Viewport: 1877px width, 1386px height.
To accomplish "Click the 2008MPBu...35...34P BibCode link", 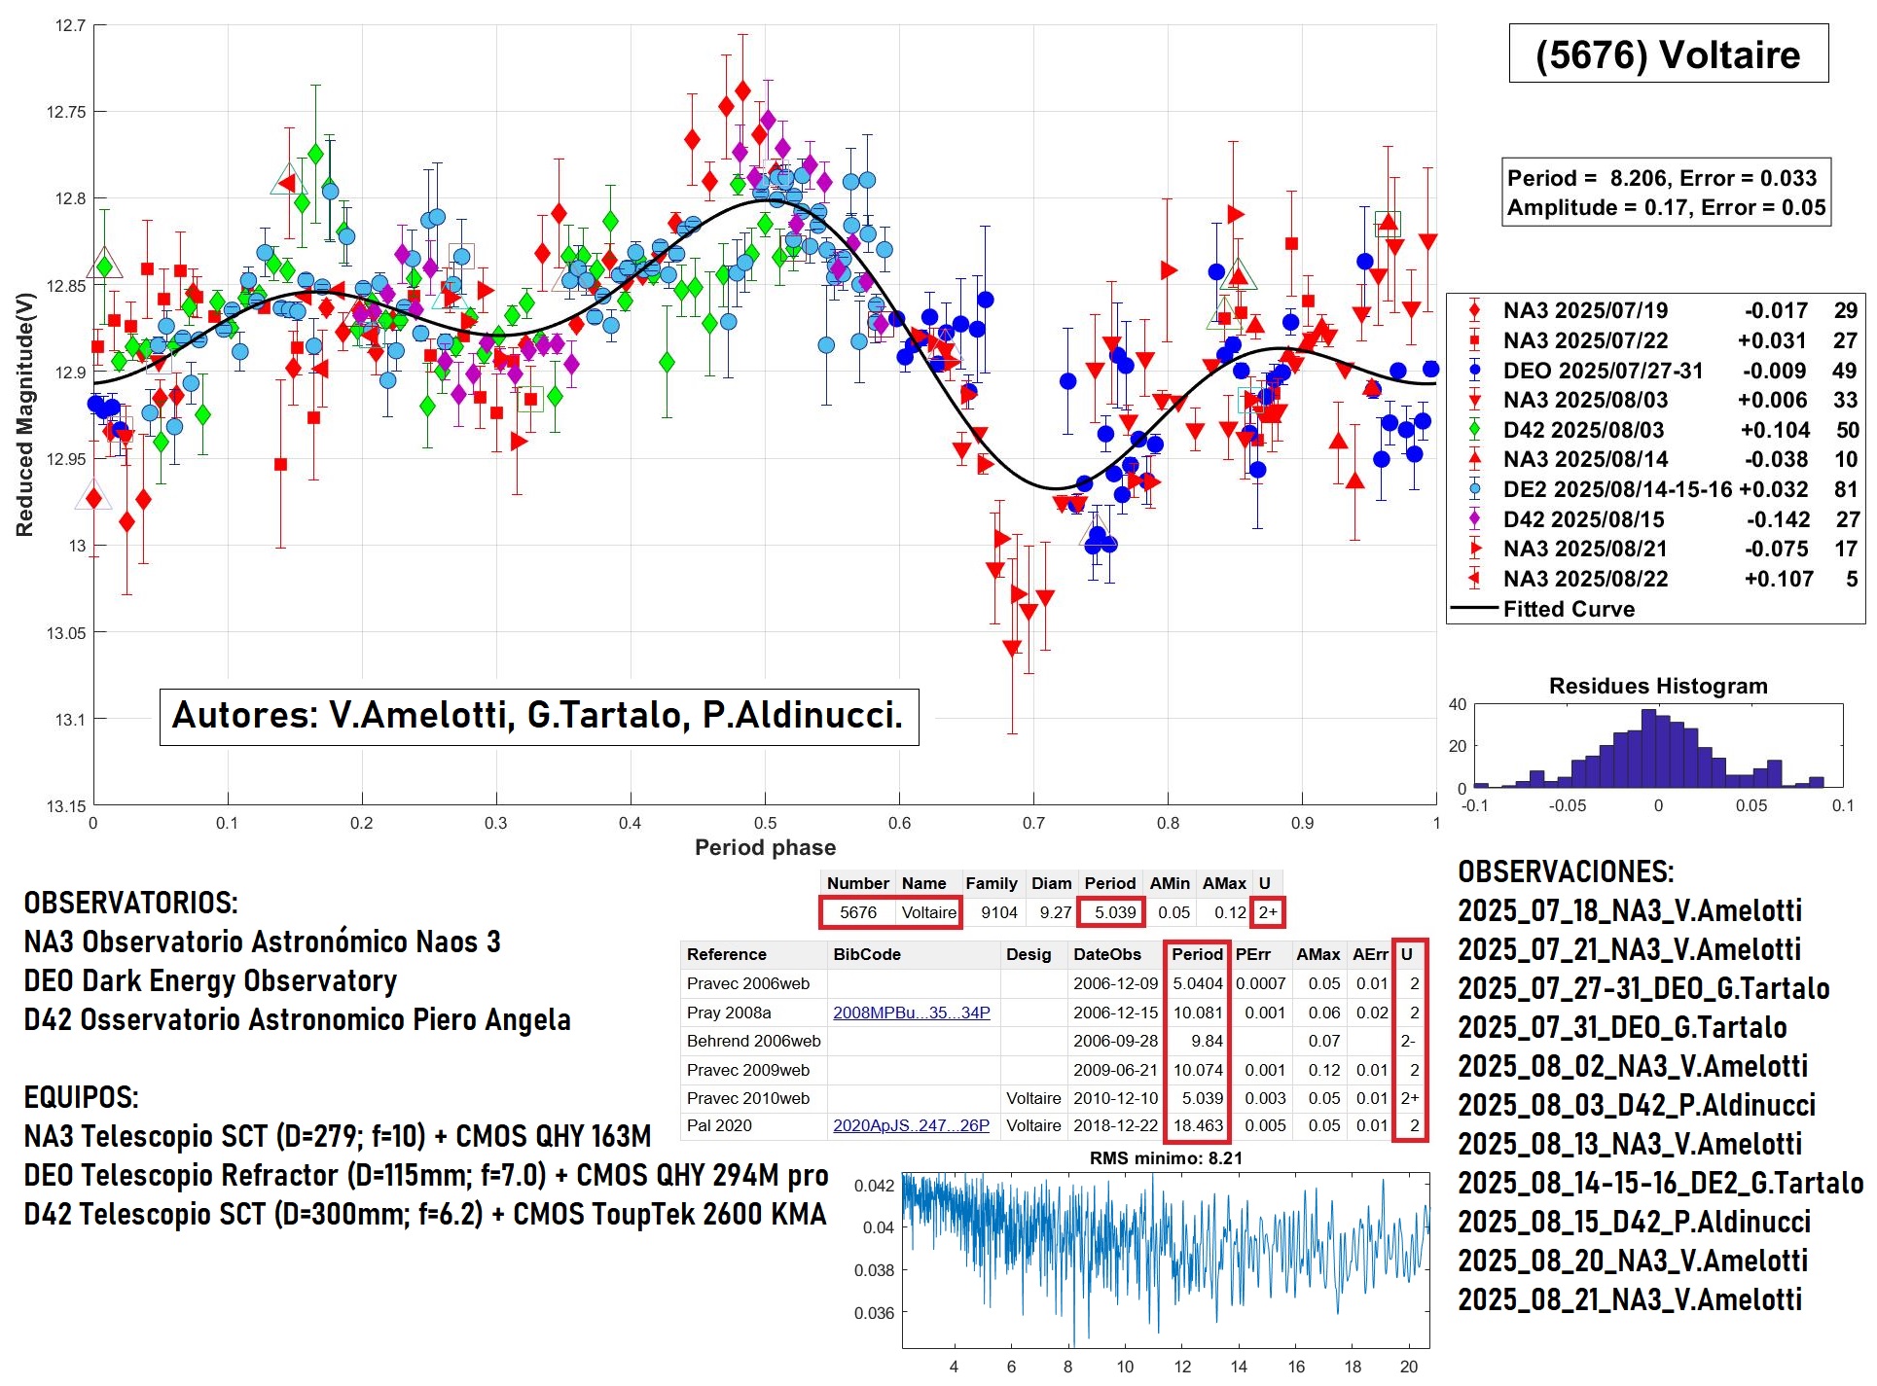I will point(911,1013).
